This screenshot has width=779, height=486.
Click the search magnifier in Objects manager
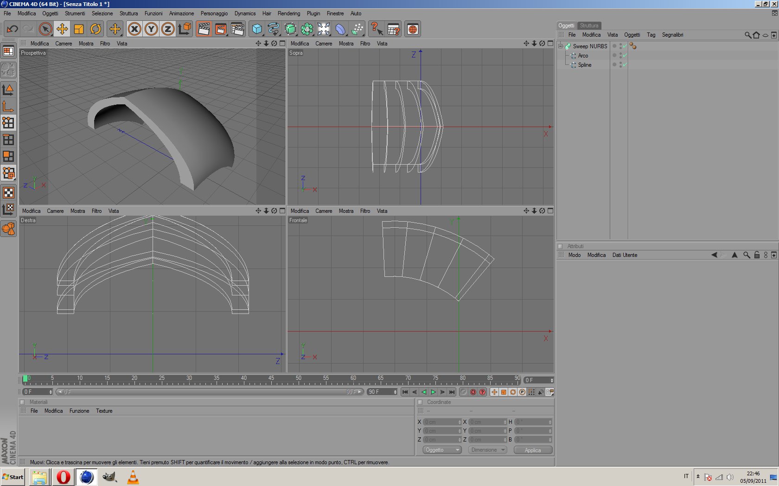point(747,35)
